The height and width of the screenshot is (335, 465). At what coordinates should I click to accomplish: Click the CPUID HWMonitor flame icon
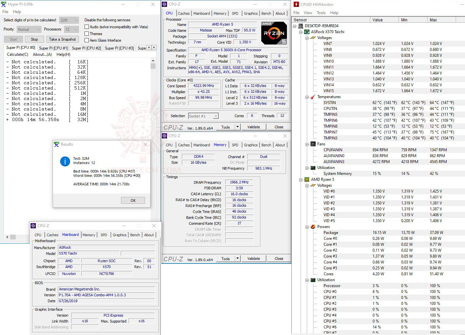(x=296, y=4)
